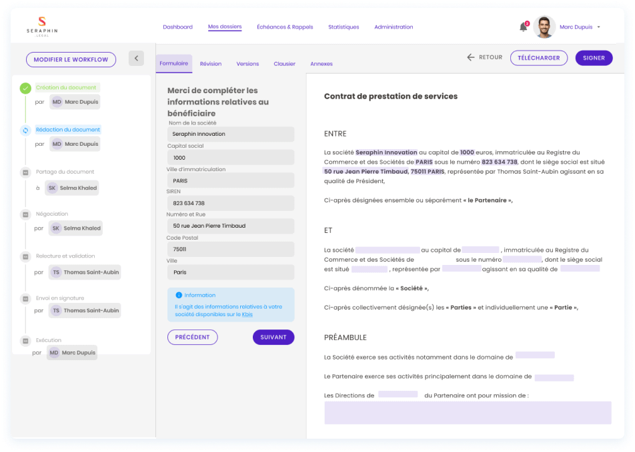Click the Modifier le workflow button
This screenshot has height=452, width=635.
(71, 59)
